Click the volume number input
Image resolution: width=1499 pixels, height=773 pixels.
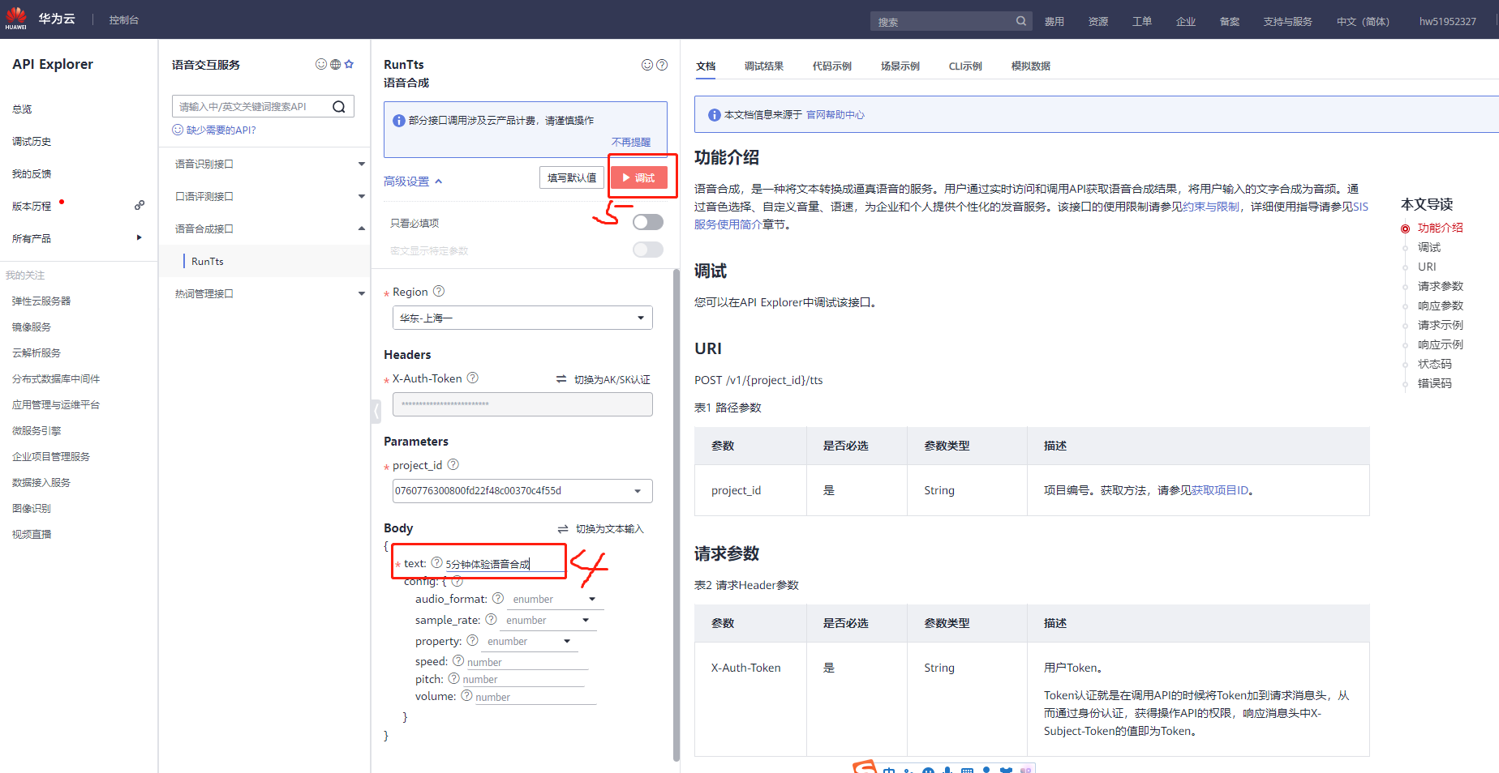coord(535,697)
